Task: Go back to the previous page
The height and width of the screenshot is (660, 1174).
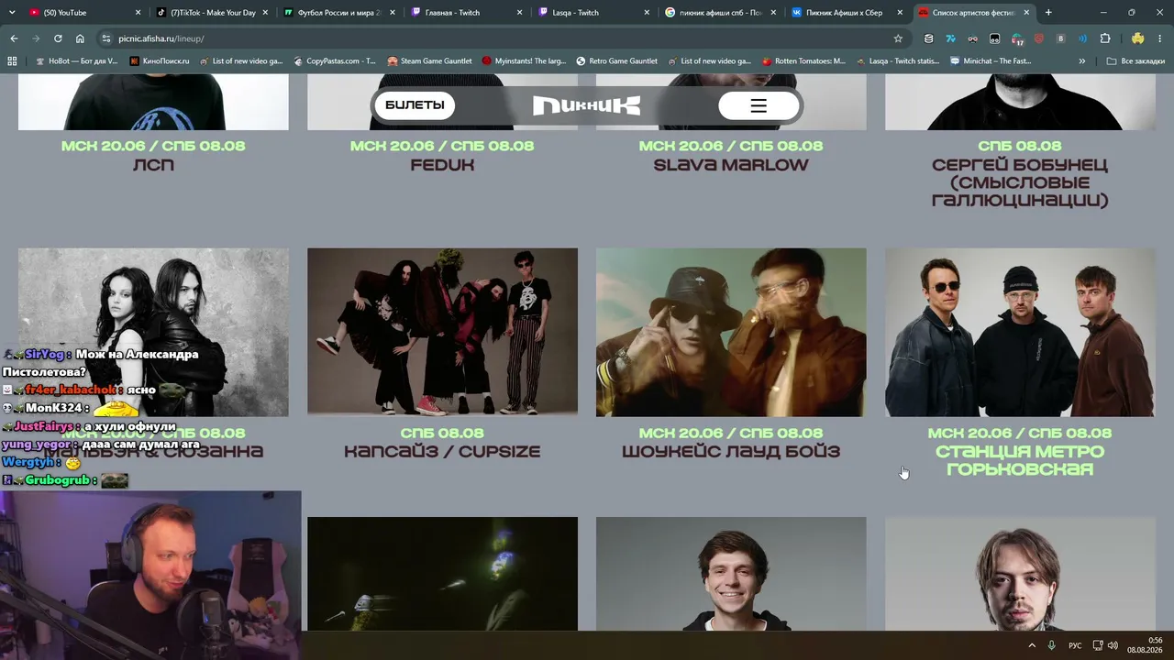Action: pos(14,38)
